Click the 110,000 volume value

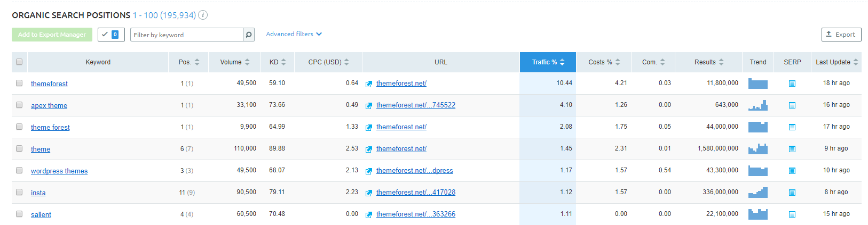245,148
